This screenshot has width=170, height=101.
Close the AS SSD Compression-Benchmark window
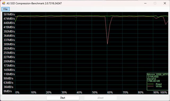tap(165, 3)
